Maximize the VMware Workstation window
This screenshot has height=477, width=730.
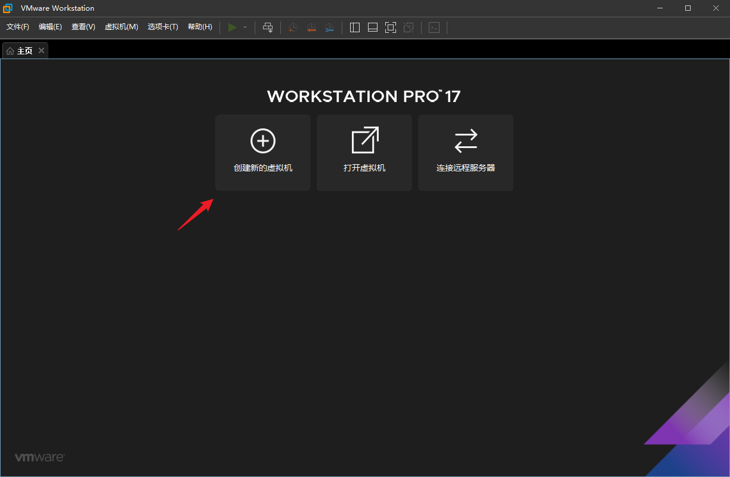pos(688,8)
